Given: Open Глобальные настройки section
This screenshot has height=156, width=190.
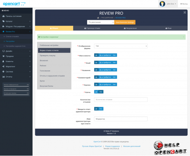Looking at the screenshot, I should [54, 45].
